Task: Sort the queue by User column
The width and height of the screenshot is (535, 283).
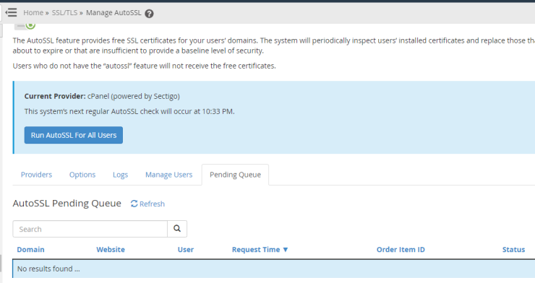Action: pos(186,250)
